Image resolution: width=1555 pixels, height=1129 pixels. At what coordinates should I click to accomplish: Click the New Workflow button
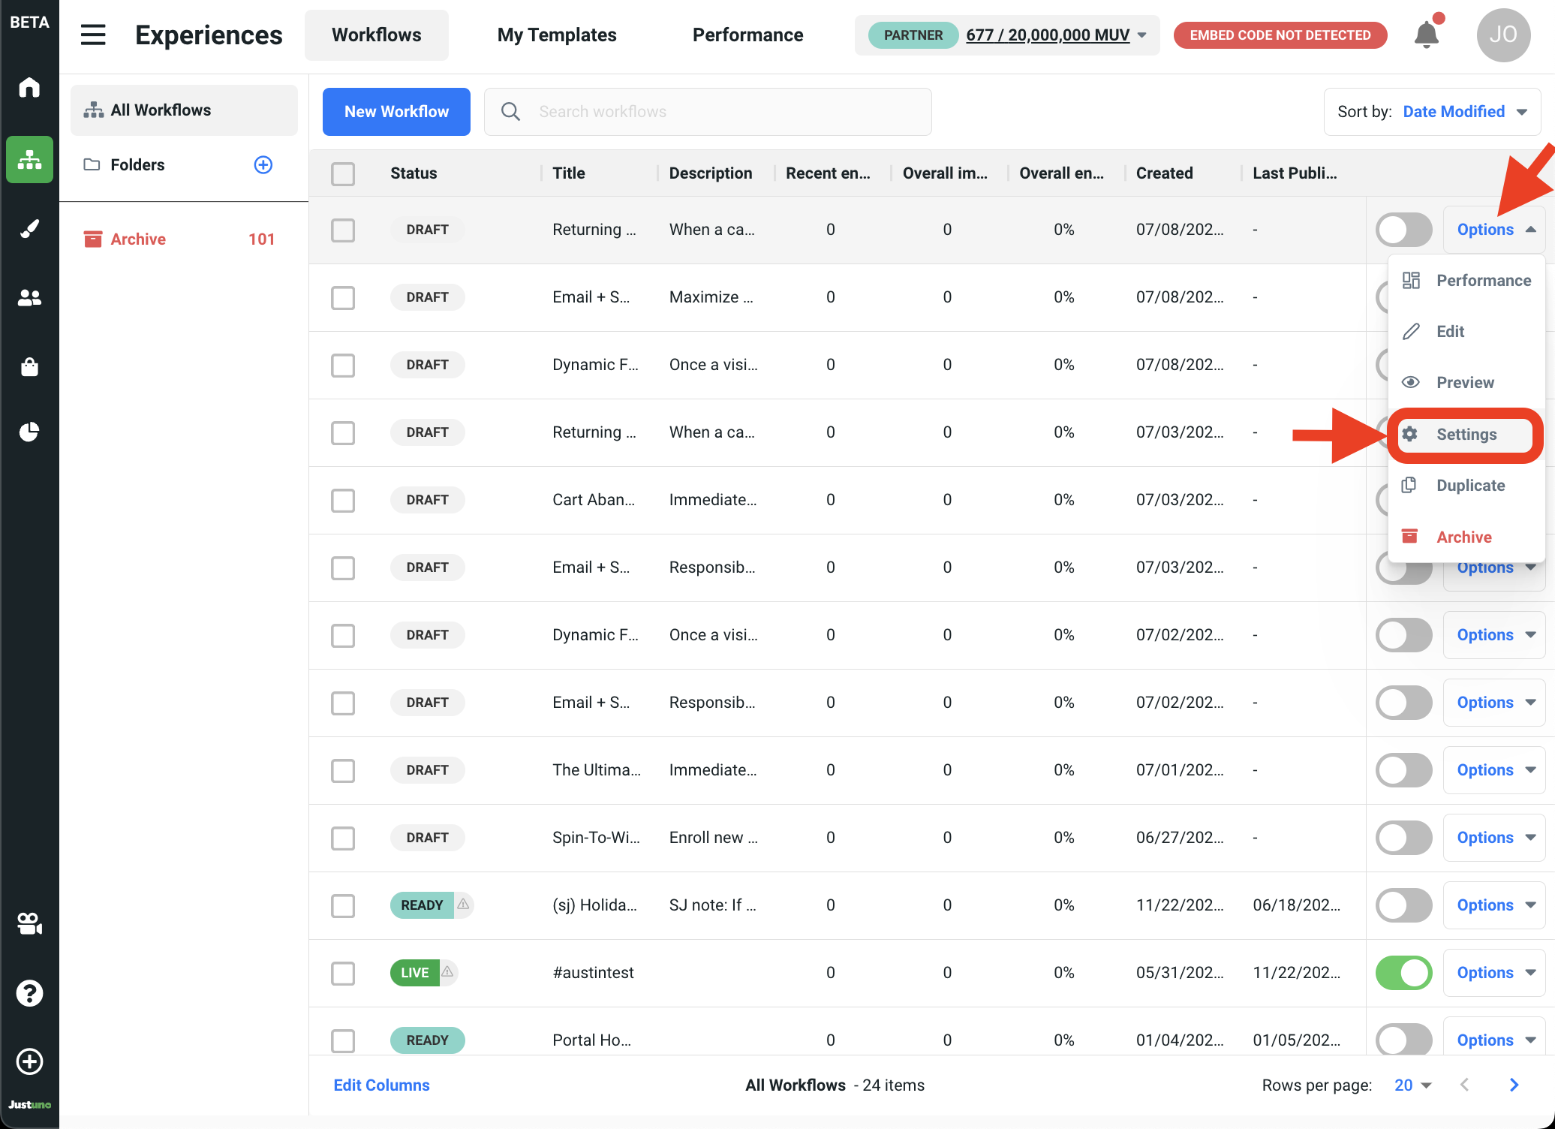click(x=396, y=112)
